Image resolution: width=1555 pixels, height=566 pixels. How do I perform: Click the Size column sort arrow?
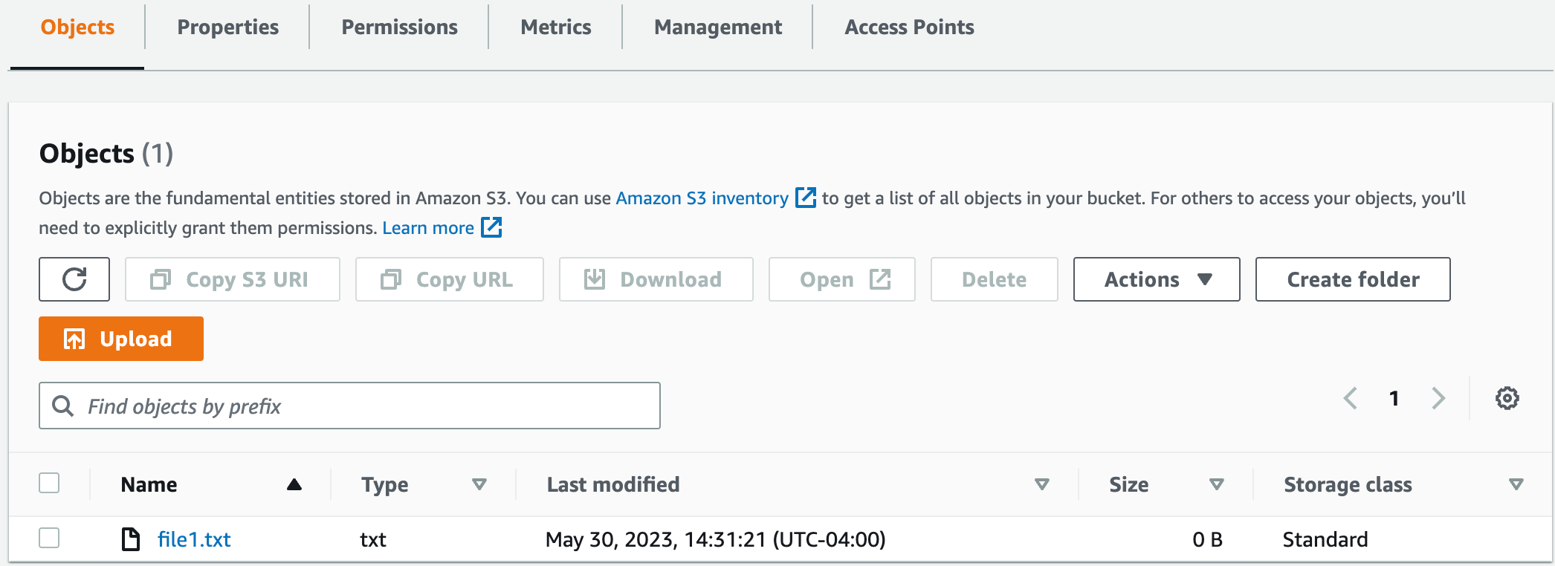pyautogui.click(x=1217, y=484)
